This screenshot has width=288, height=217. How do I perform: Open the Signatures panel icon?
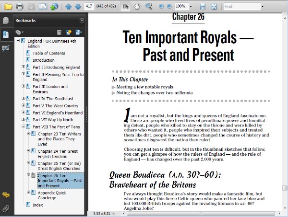[x=6, y=48]
